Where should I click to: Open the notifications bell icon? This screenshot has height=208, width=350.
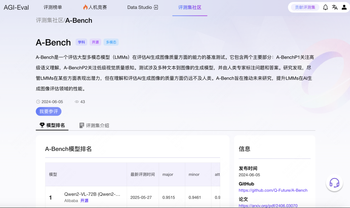[x=325, y=7]
